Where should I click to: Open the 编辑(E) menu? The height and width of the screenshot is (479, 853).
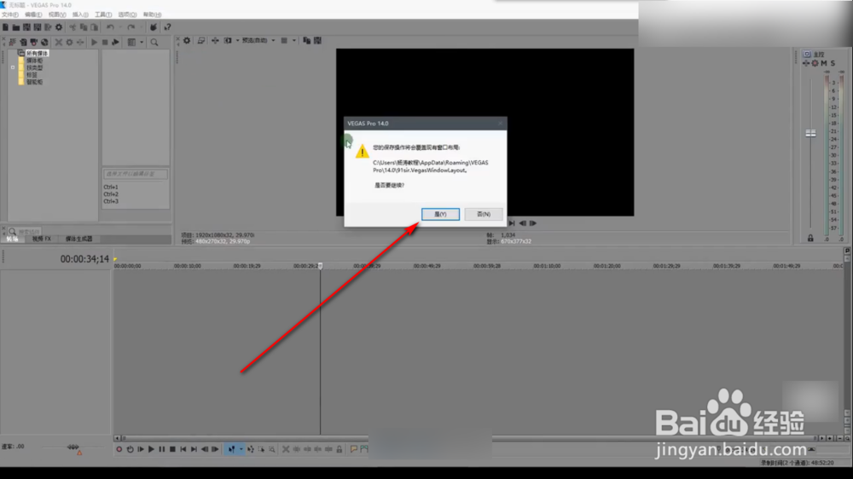(33, 14)
